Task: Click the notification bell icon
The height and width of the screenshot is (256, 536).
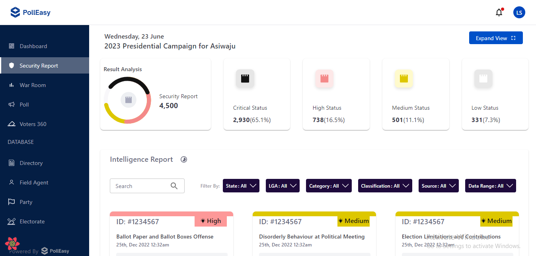Action: coord(499,13)
